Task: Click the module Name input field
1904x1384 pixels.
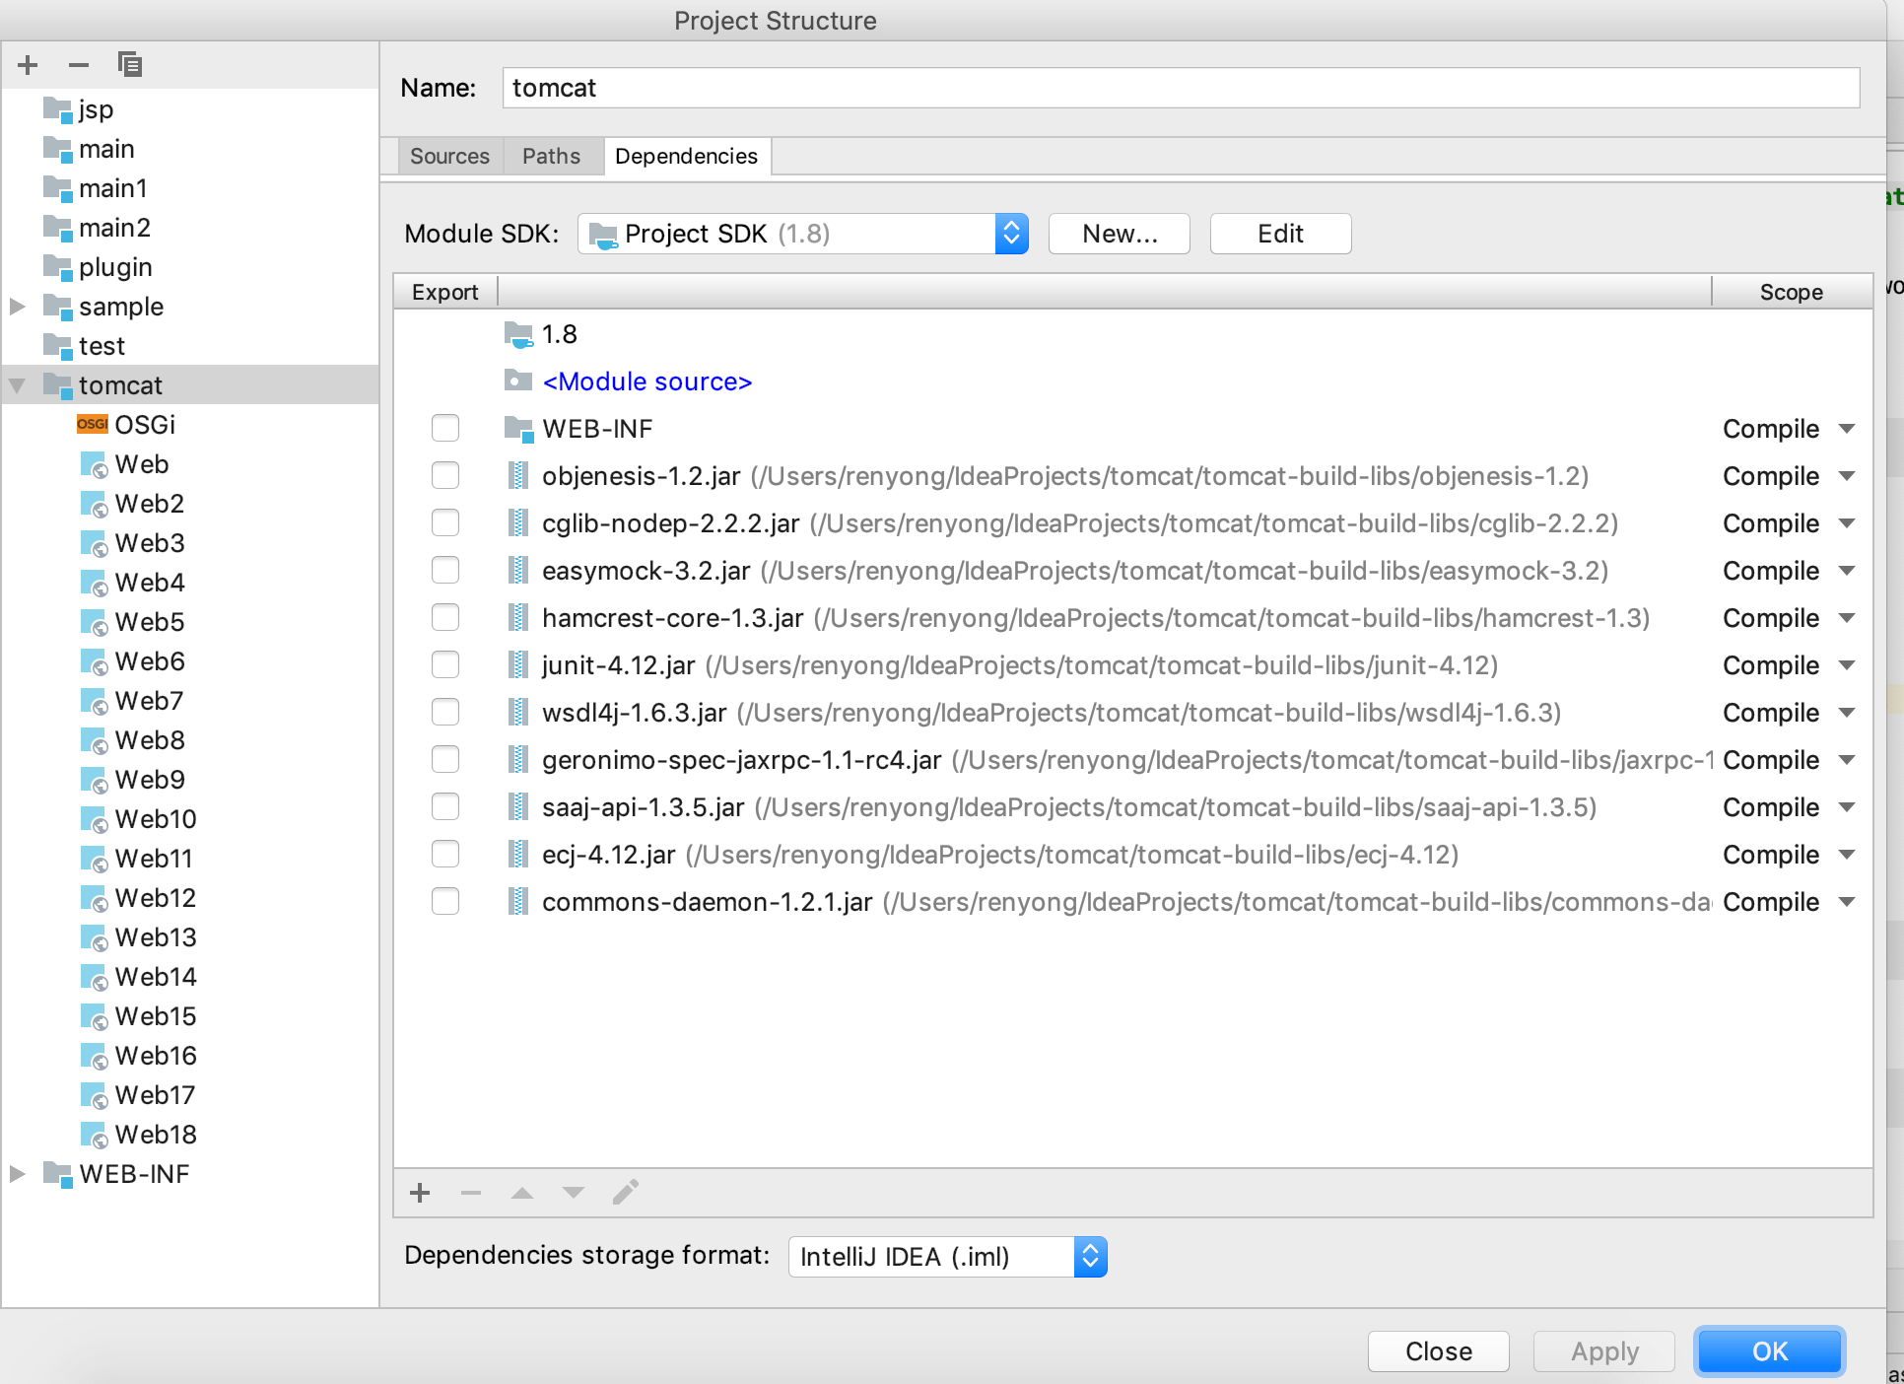Action: click(1181, 88)
